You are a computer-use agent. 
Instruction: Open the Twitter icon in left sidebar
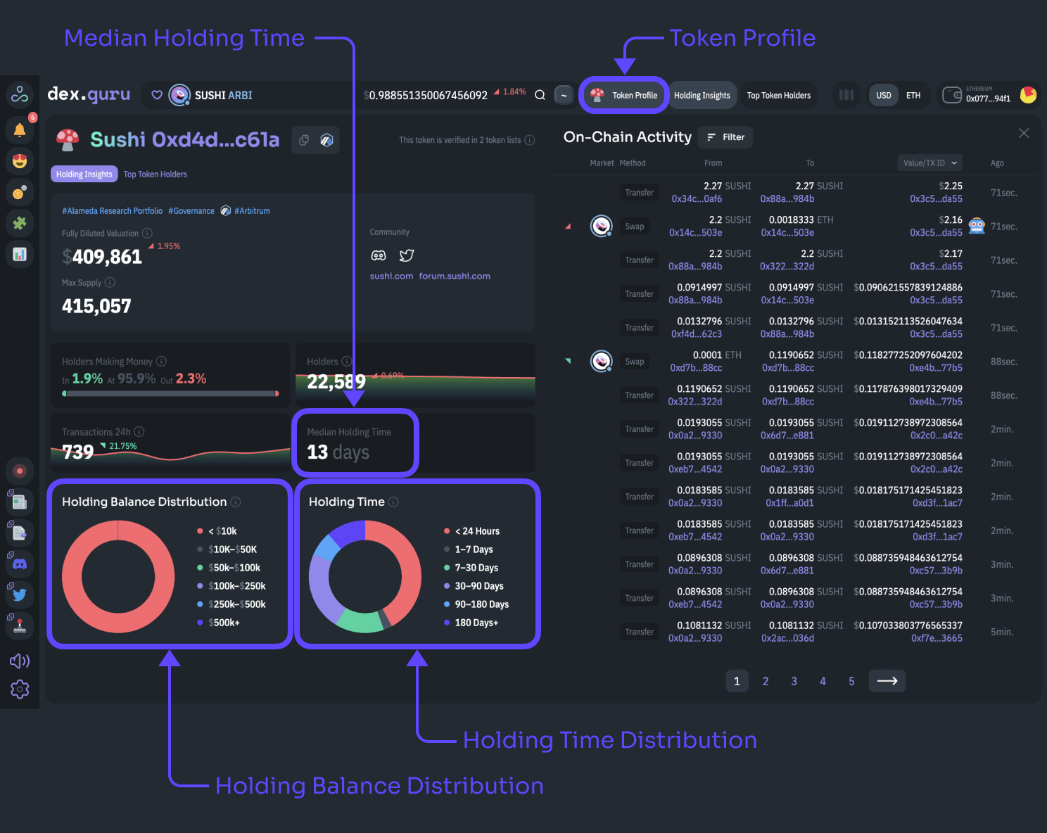20,594
